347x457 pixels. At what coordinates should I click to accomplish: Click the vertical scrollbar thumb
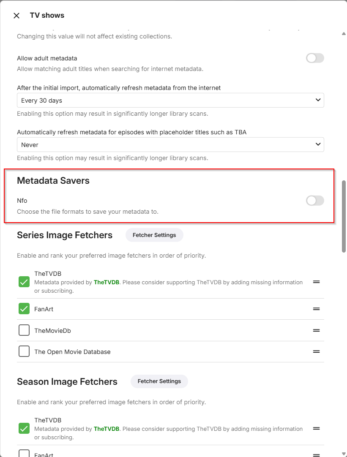click(344, 216)
